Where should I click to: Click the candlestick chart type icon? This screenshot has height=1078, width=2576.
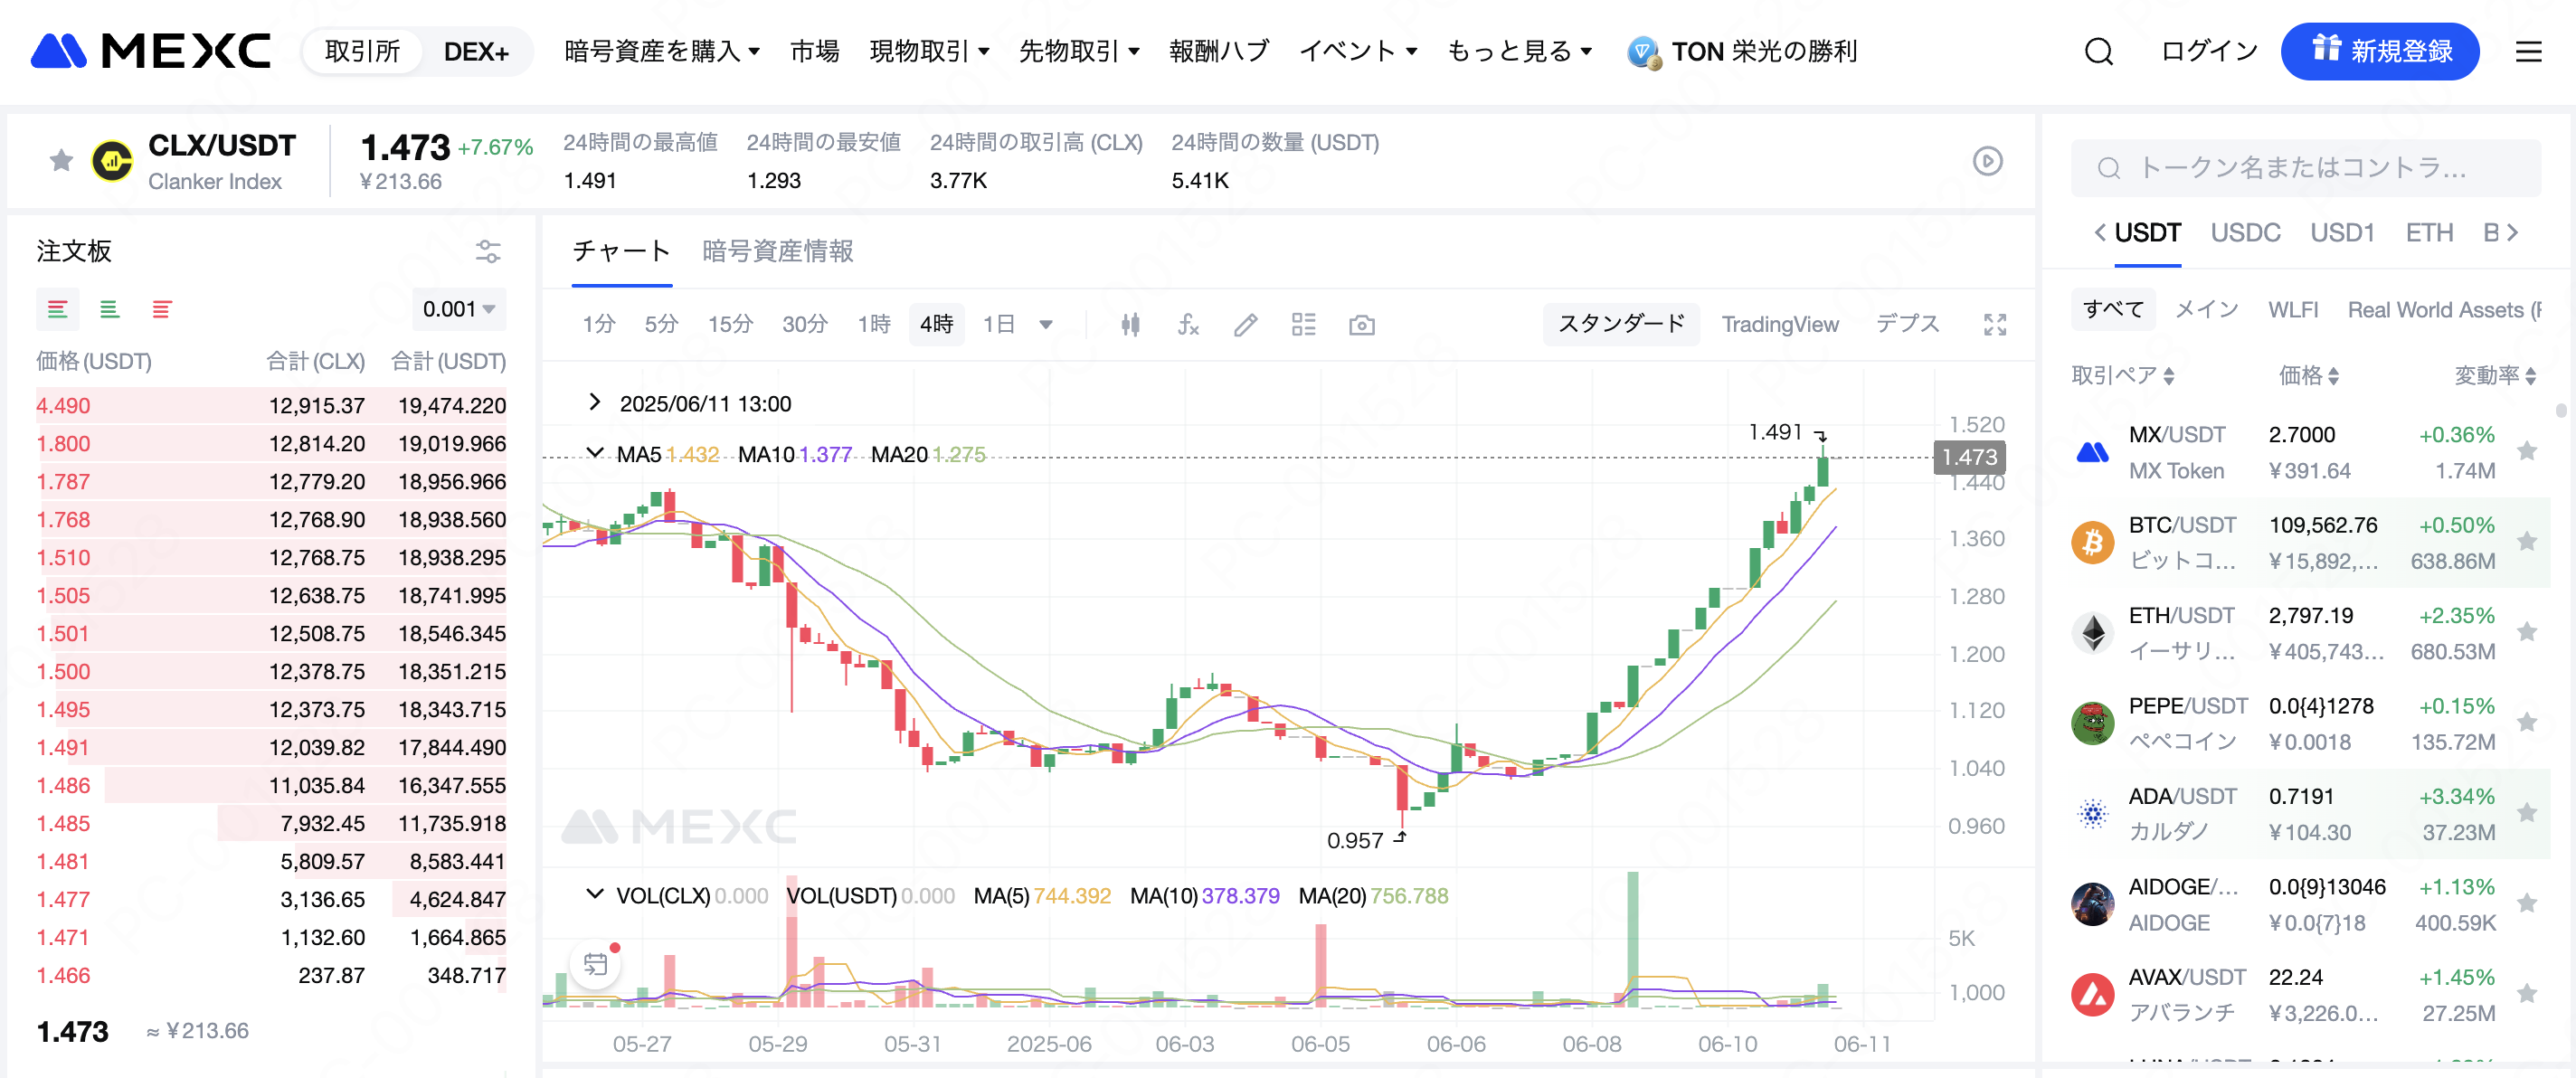pyautogui.click(x=1130, y=324)
